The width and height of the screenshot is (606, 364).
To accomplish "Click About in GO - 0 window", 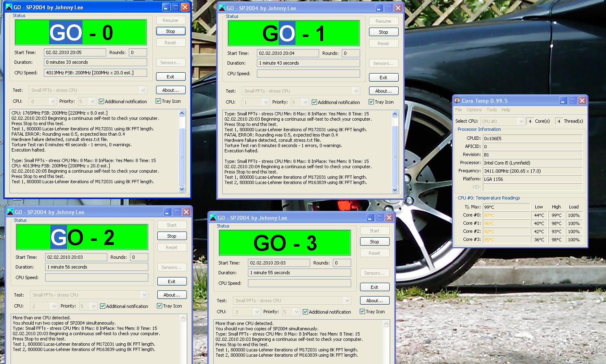I will (171, 90).
